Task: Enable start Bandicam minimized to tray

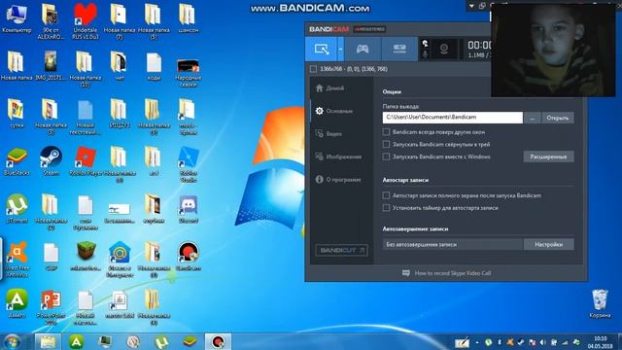Action: (x=386, y=144)
